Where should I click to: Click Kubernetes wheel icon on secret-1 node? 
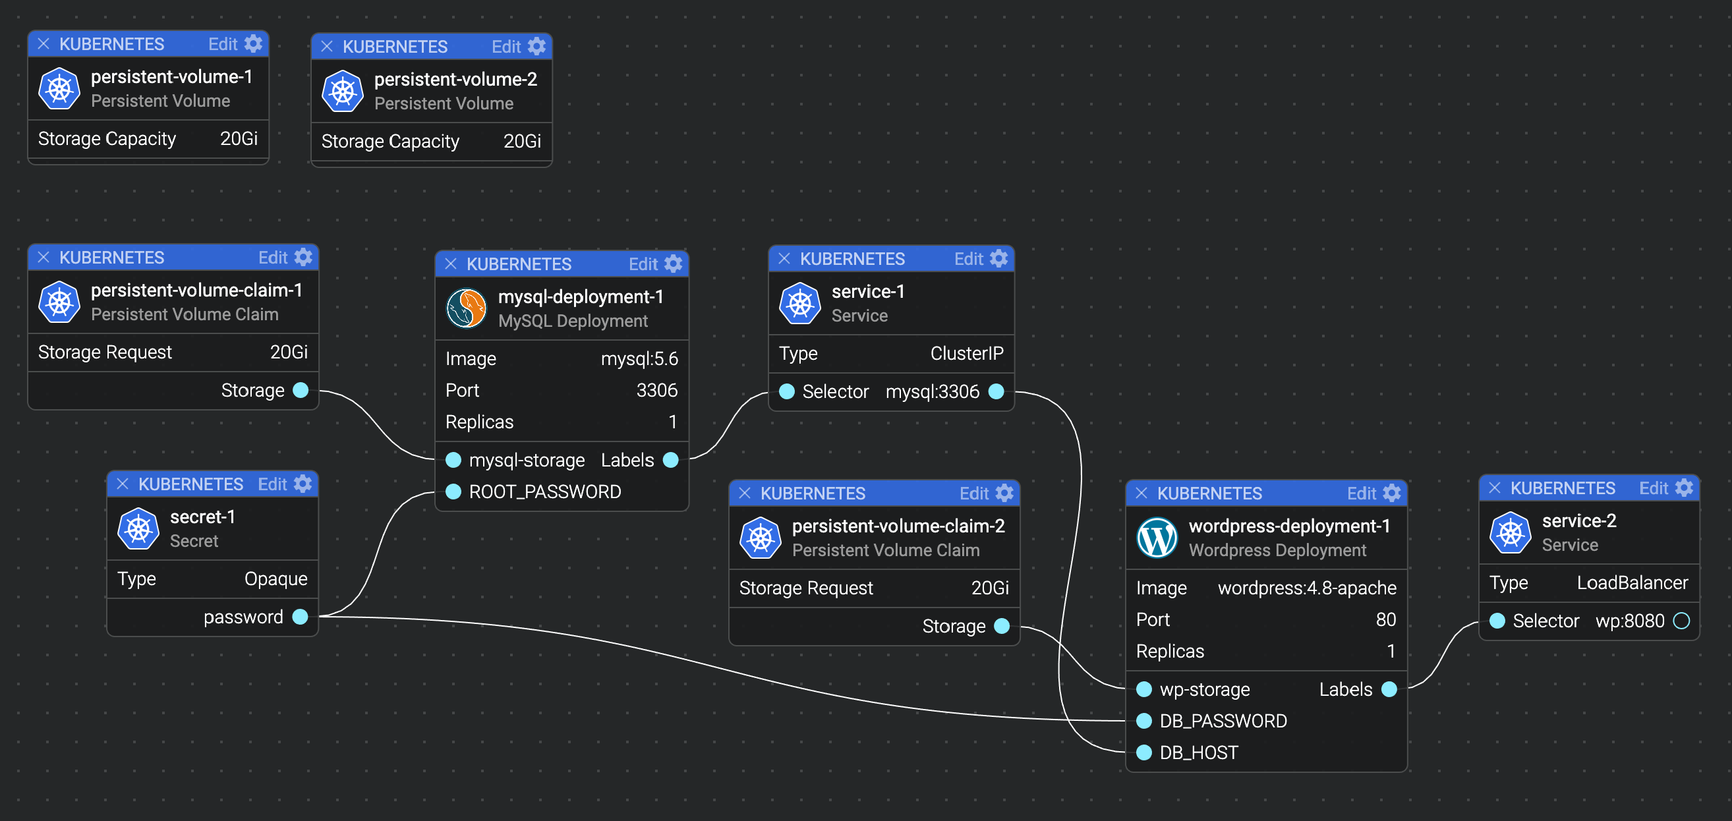138,528
